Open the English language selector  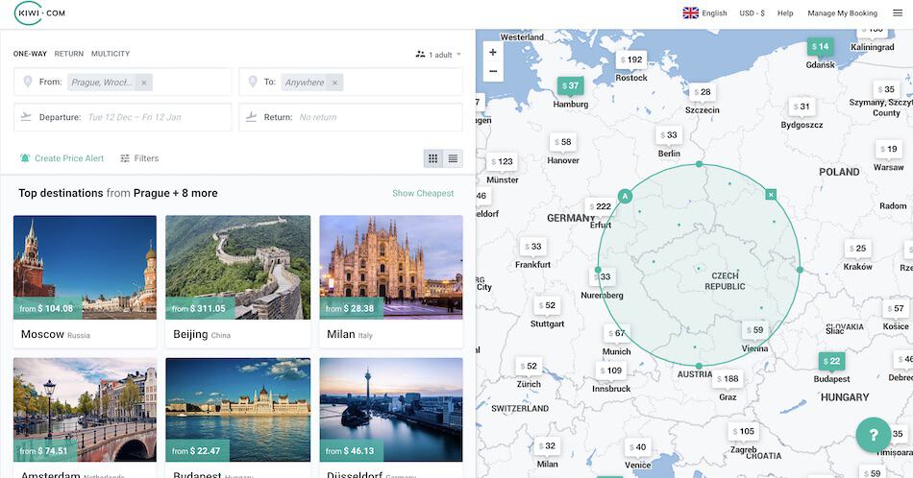(x=705, y=12)
